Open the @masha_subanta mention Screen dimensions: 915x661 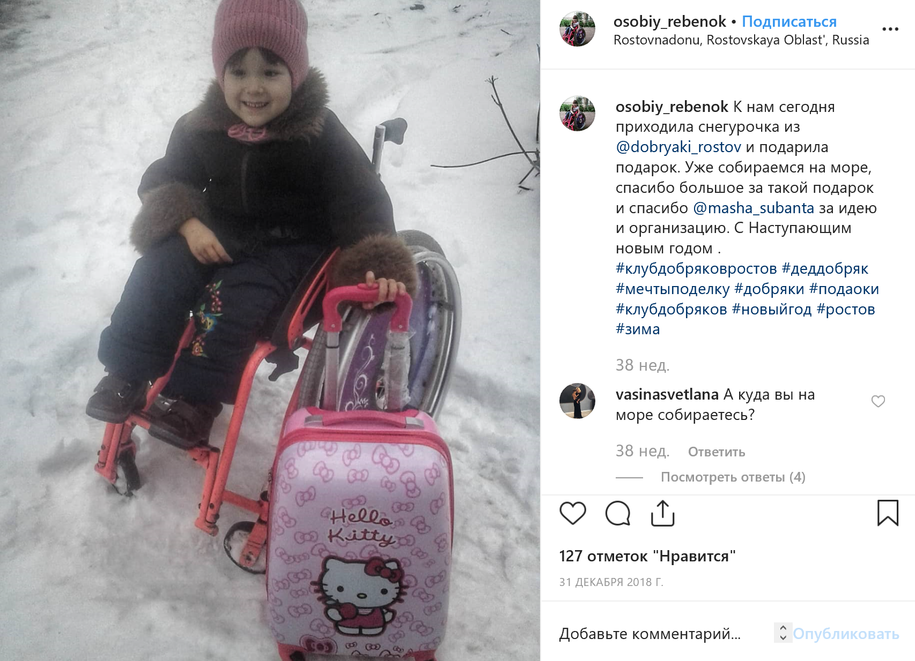click(754, 208)
